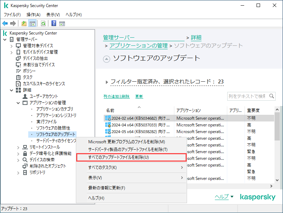Viewport: 283px width, 213px height.
Task: Click the リポジトリ icon in tree
Action: (25, 172)
